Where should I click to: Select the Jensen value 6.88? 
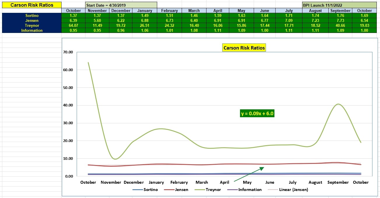145,20
